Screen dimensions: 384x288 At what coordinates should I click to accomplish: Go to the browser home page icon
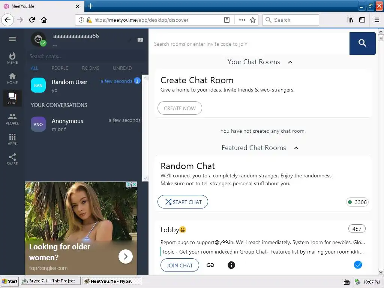pyautogui.click(x=44, y=20)
